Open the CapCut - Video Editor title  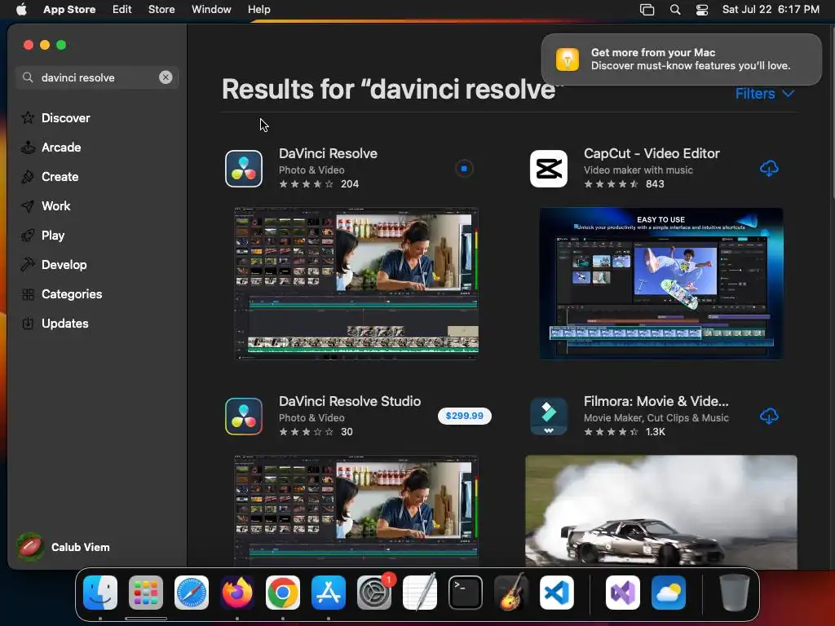pyautogui.click(x=652, y=153)
